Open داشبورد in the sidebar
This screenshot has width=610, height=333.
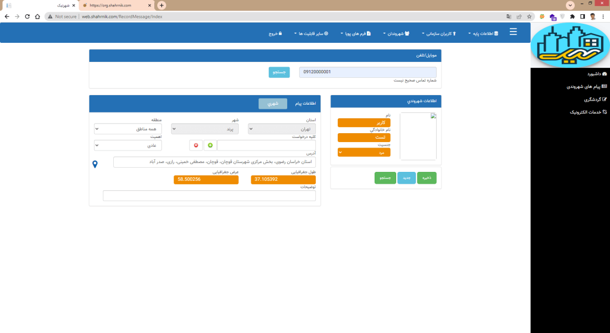(597, 74)
